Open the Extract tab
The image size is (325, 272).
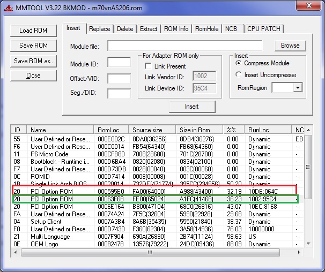pyautogui.click(x=149, y=29)
